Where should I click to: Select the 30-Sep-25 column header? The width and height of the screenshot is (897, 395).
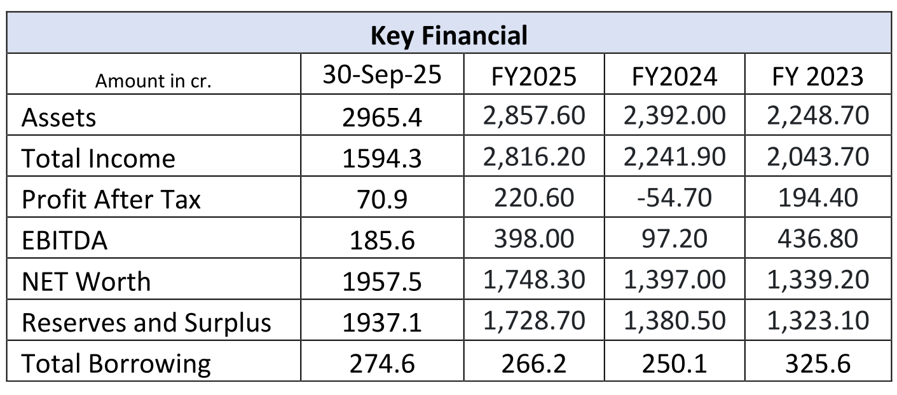[x=382, y=76]
